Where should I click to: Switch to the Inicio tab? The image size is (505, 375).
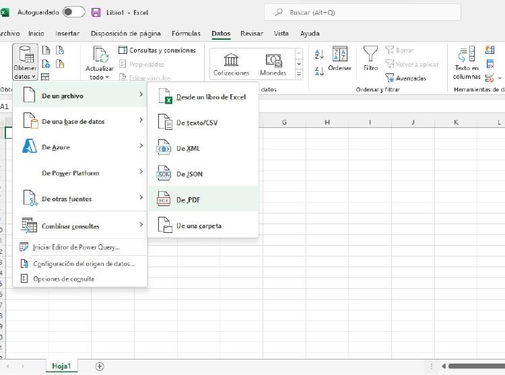pos(36,34)
